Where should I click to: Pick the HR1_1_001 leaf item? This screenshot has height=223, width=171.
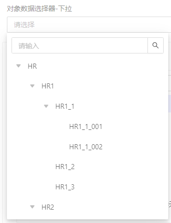click(86, 127)
